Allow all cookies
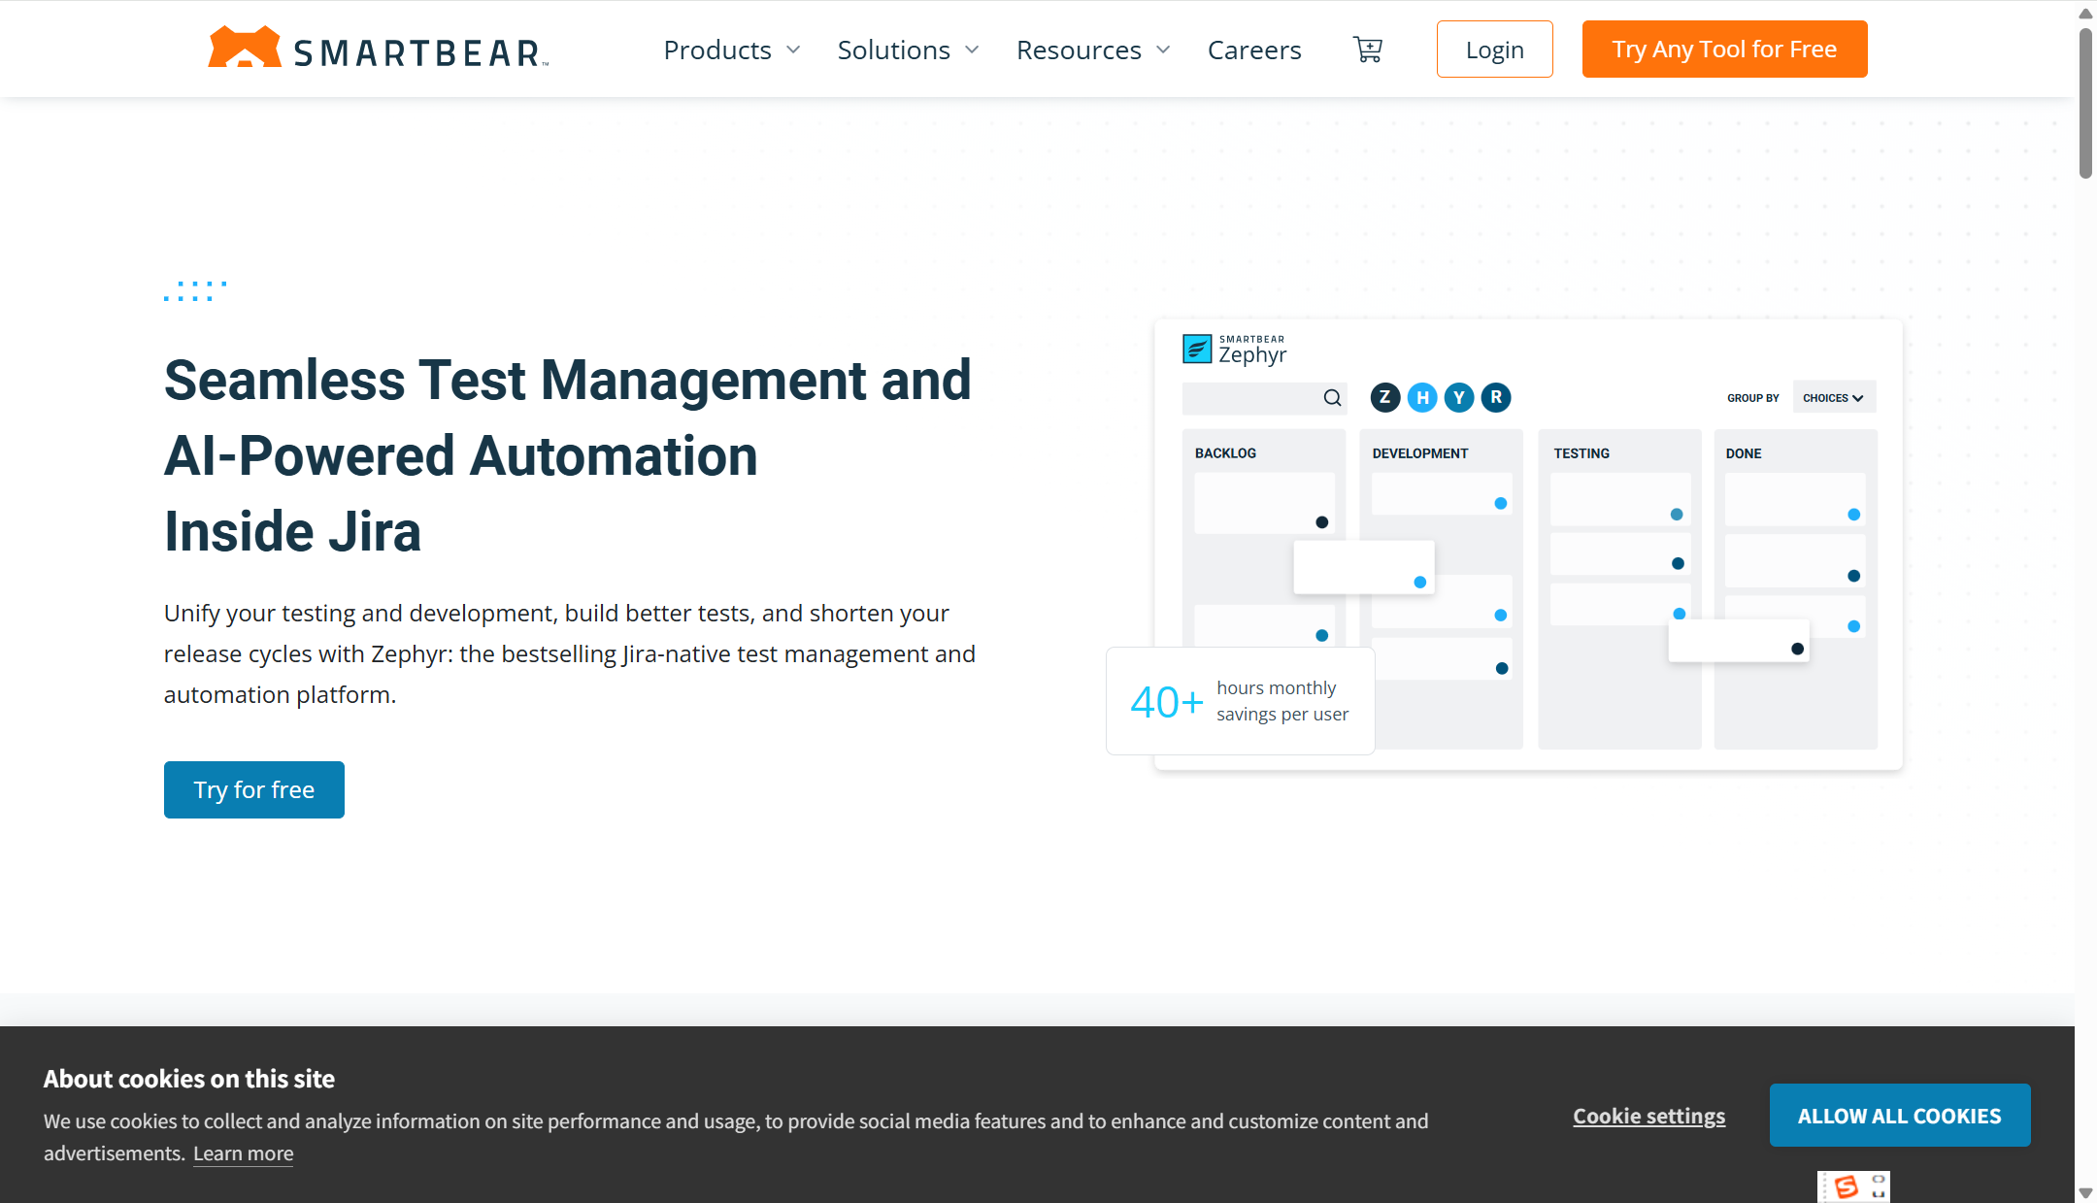 tap(1899, 1116)
